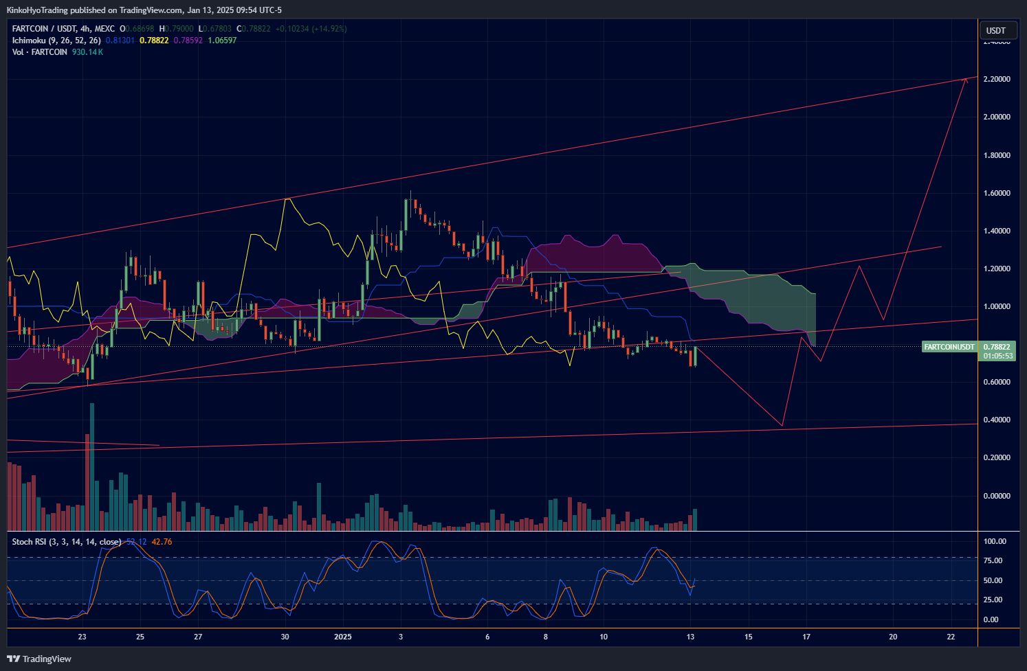Click the orange Stoch RSI value 42.76
This screenshot has height=671, width=1027.
[x=162, y=542]
